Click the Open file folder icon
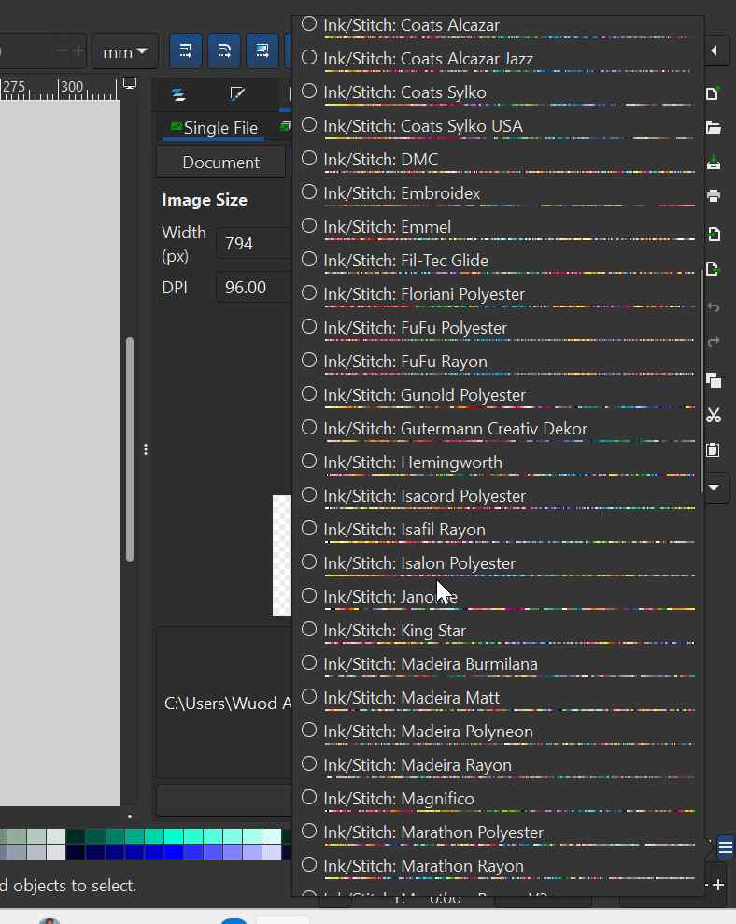 click(713, 127)
